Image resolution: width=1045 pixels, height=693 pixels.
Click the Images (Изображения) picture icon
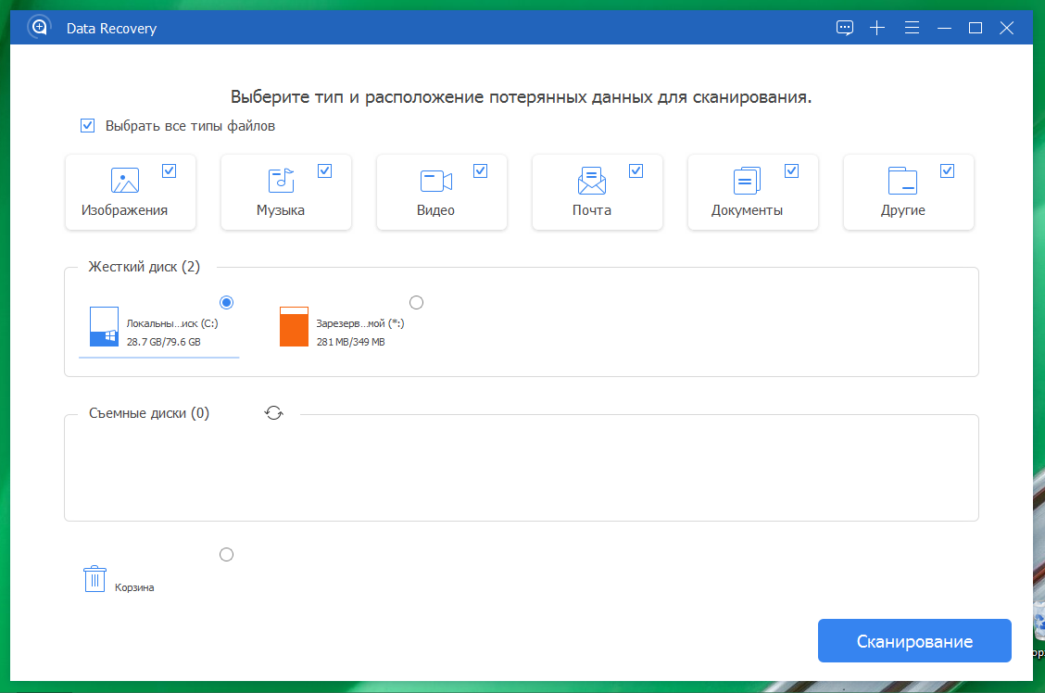pos(124,181)
